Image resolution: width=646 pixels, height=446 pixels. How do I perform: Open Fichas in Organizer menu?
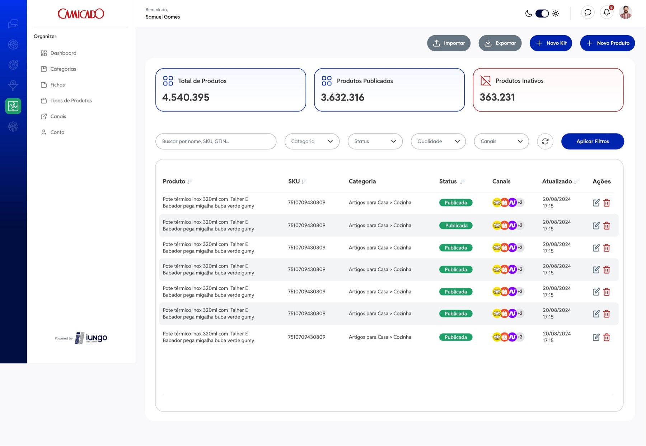click(x=53, y=85)
